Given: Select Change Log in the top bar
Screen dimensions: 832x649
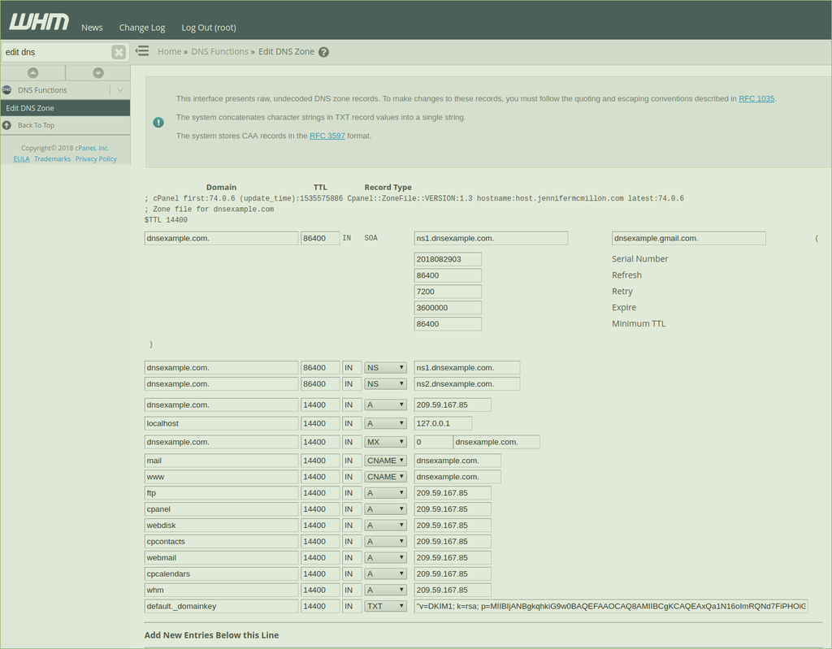Looking at the screenshot, I should click(141, 27).
